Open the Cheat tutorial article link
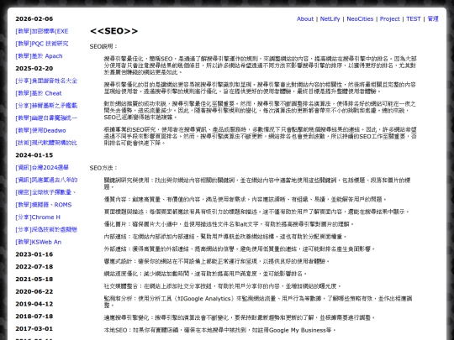The height and width of the screenshot is (340, 454). tap(39, 93)
